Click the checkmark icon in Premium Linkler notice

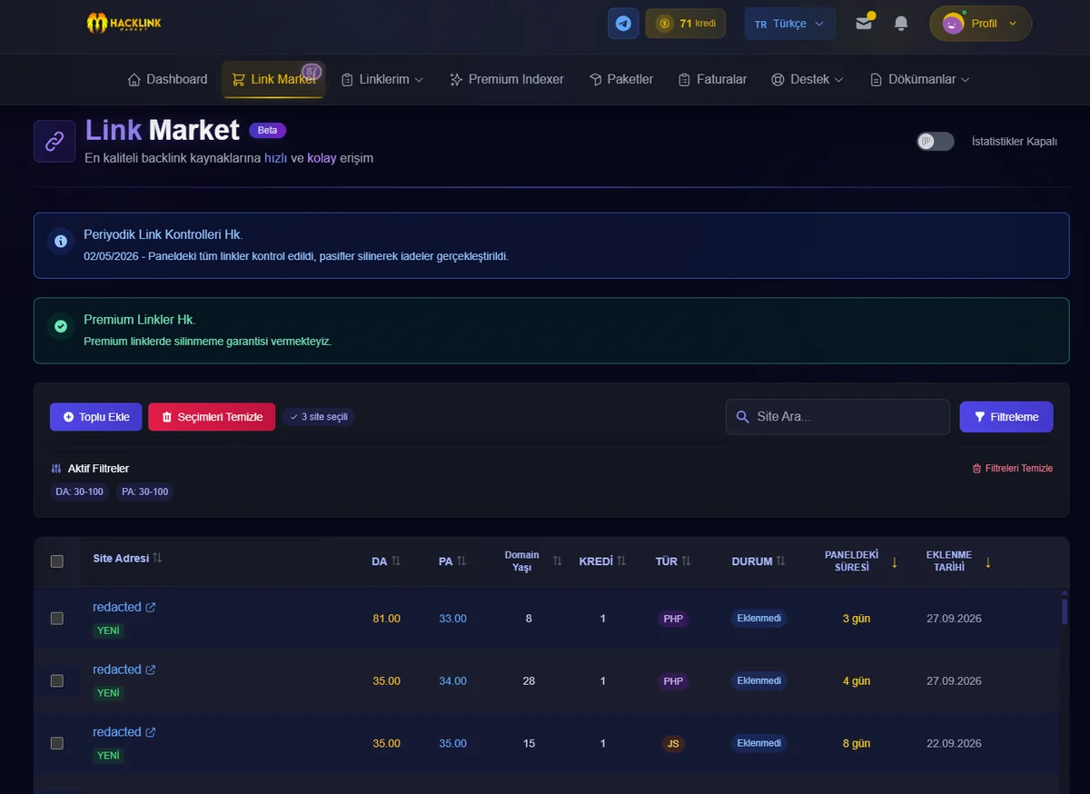tap(61, 326)
